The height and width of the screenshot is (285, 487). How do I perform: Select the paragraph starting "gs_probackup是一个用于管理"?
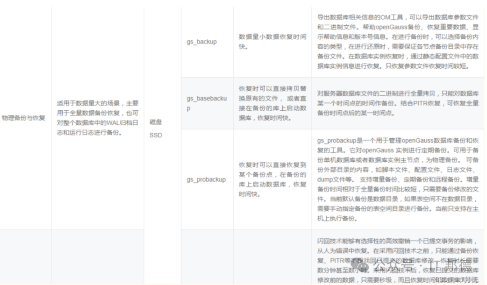point(398,179)
